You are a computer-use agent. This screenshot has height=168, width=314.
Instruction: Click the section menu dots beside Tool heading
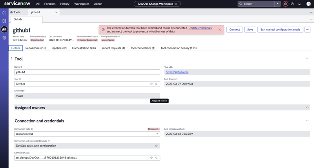tap(11, 58)
